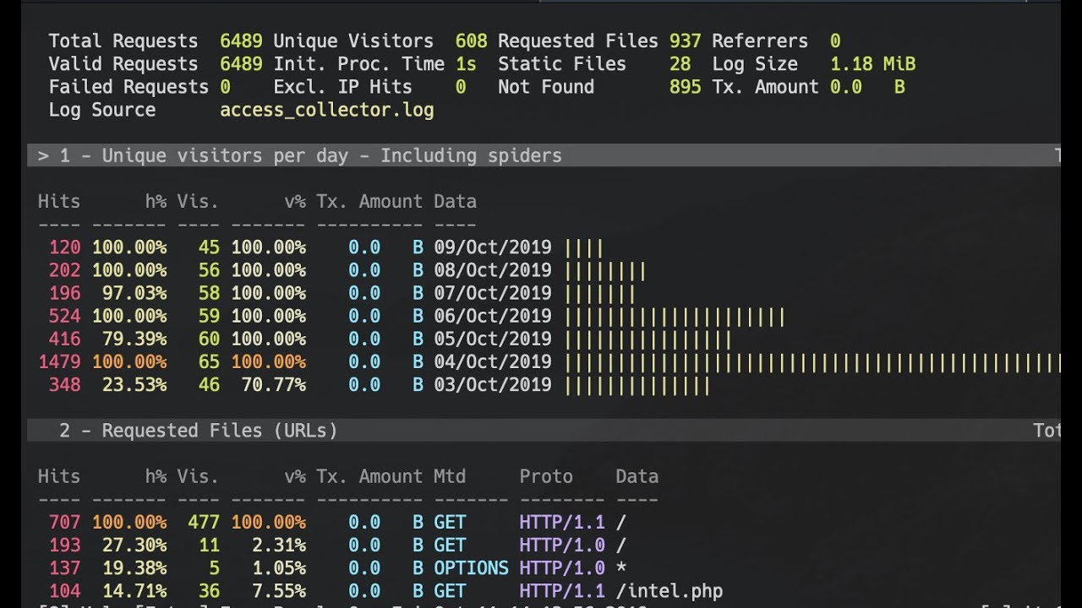The width and height of the screenshot is (1082, 608).
Task: Select the Requested Files (URLs) panel header
Action: (x=198, y=431)
